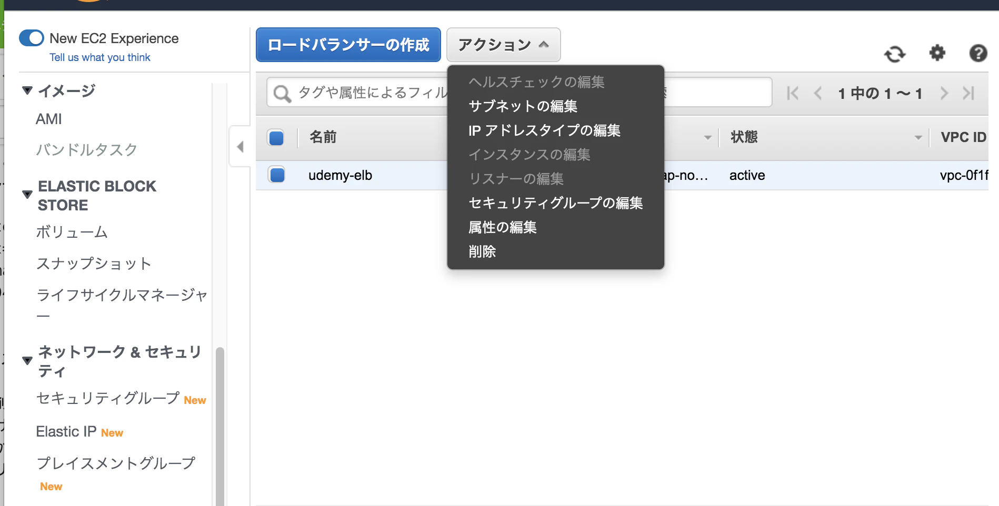Open the 状態 column dropdown arrow

[918, 138]
